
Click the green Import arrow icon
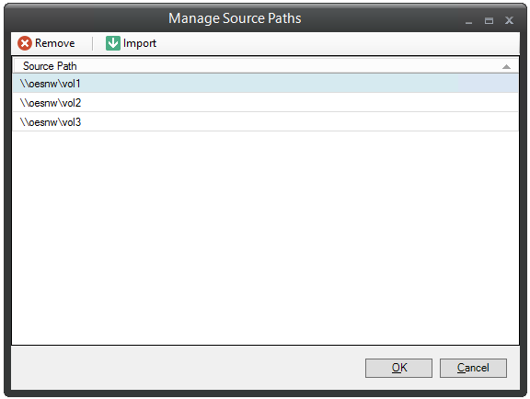[113, 43]
